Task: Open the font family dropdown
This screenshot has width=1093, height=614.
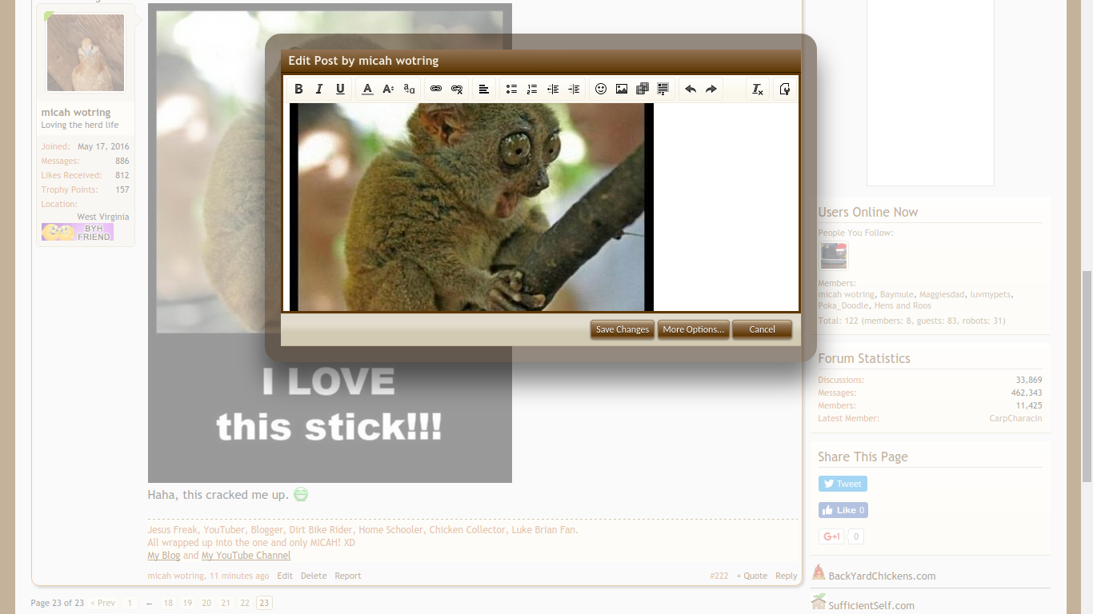Action: pyautogui.click(x=409, y=90)
